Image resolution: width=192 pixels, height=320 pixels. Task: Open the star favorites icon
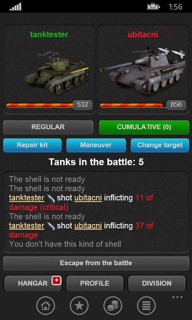coord(79,306)
